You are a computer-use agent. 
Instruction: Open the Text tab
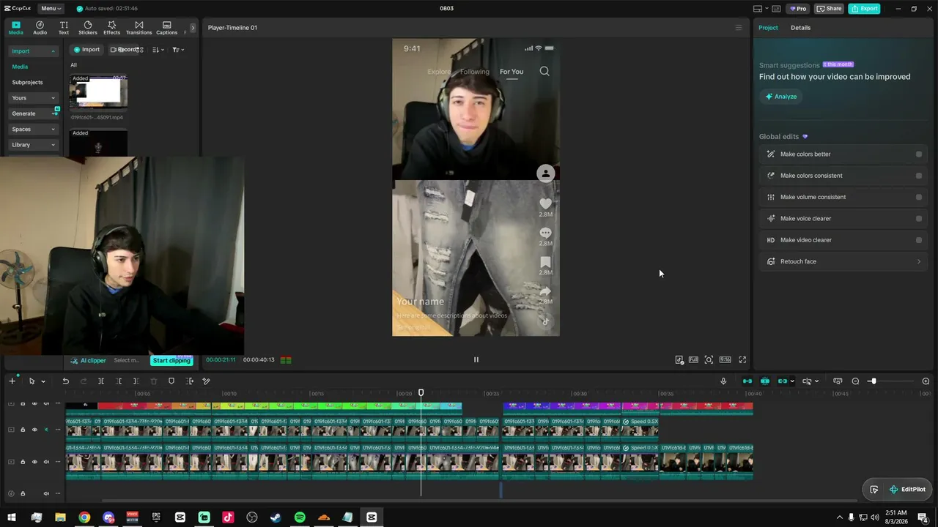click(x=64, y=28)
